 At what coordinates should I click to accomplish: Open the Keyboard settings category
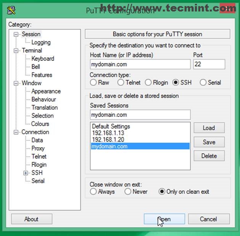point(43,59)
